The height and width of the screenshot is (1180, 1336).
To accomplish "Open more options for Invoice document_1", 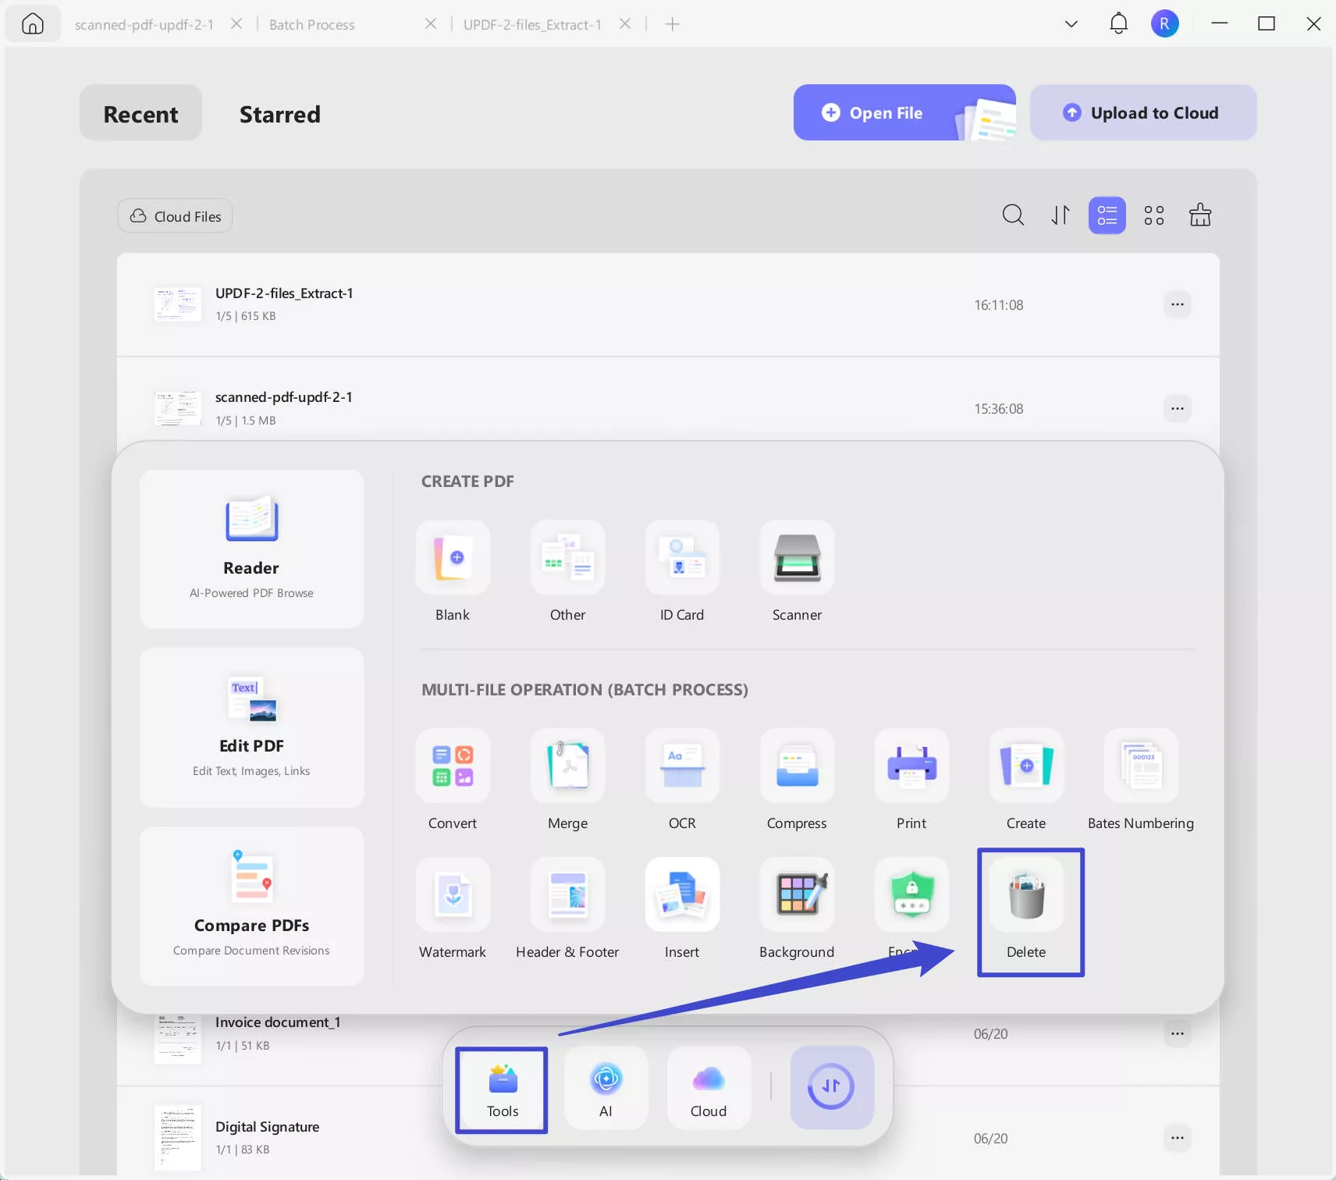I will (x=1177, y=1034).
